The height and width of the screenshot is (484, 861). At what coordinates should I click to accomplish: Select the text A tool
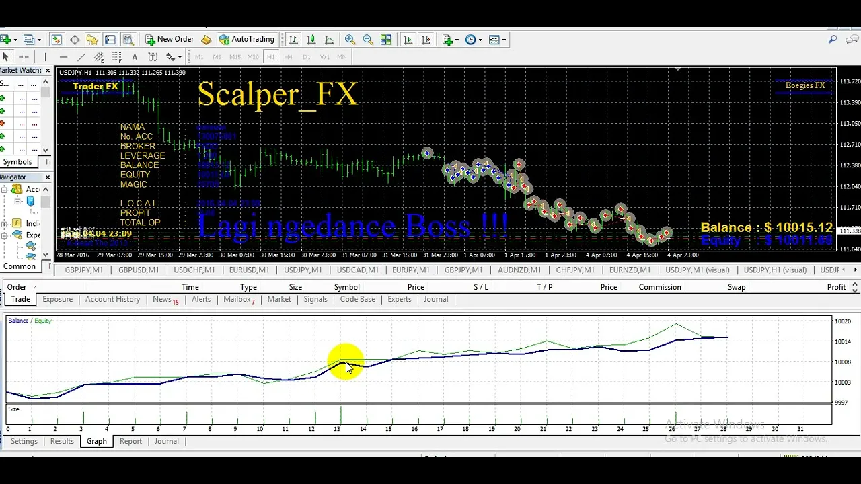point(135,57)
